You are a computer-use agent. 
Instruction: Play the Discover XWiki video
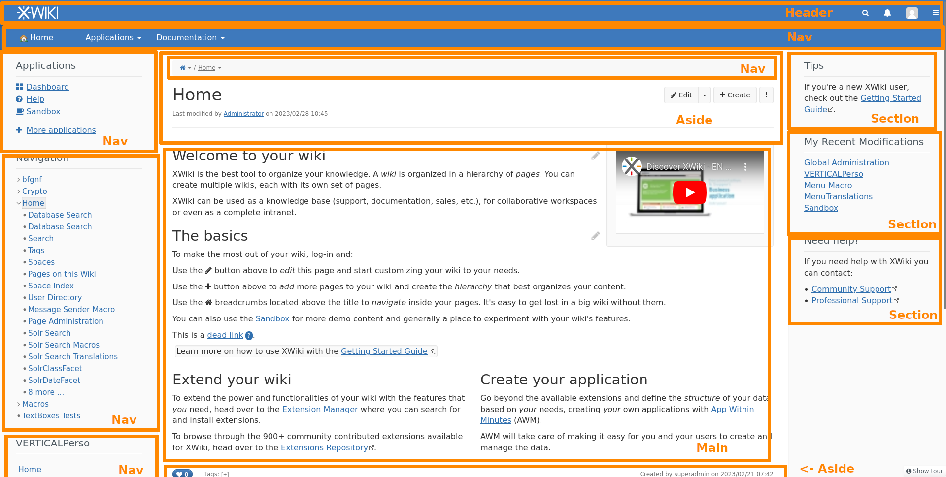[x=690, y=192]
